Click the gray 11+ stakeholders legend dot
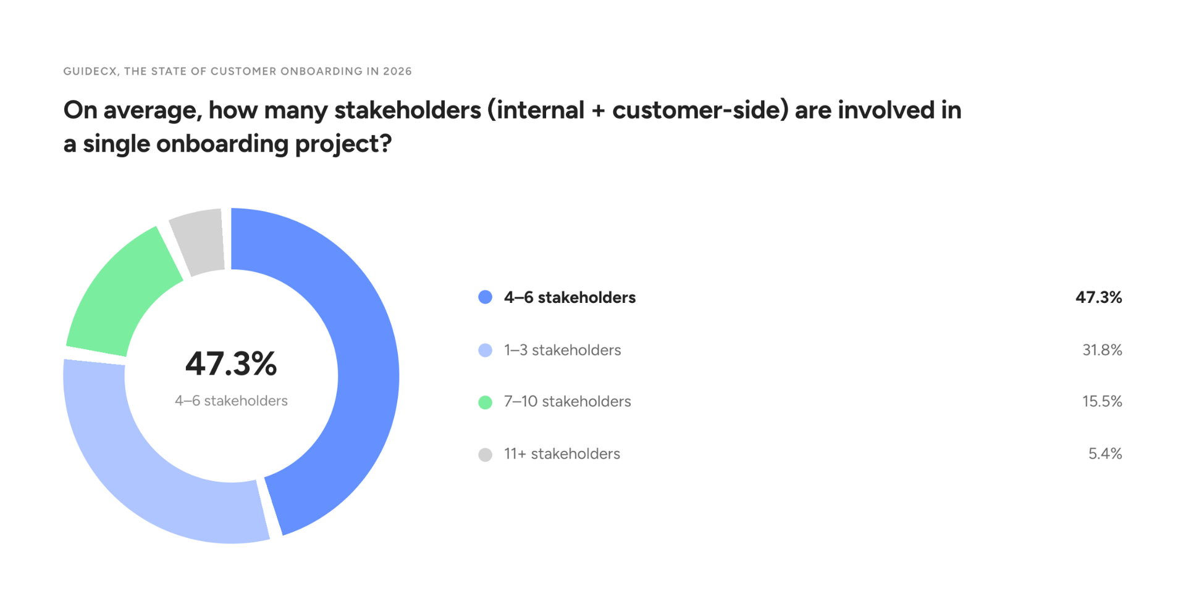This screenshot has height=607, width=1186. tap(486, 455)
